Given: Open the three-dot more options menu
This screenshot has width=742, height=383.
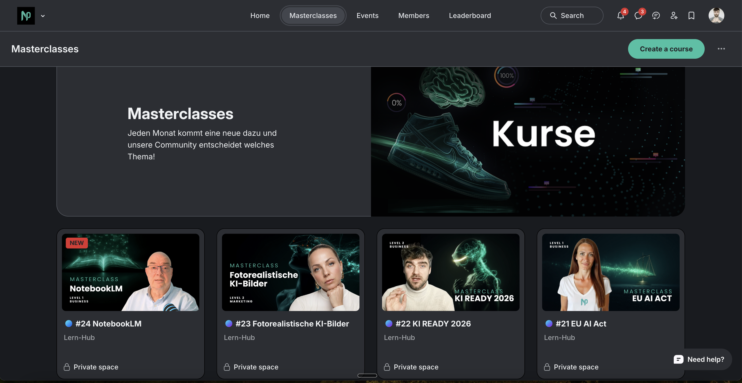Looking at the screenshot, I should point(721,49).
